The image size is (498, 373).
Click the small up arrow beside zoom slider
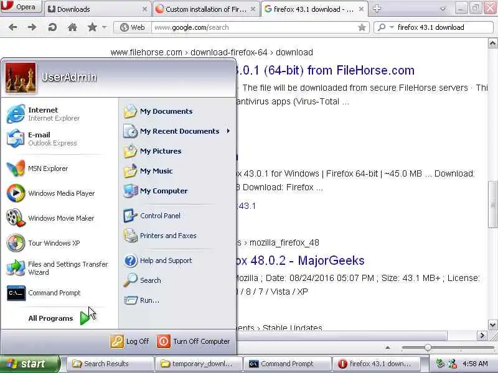(x=387, y=348)
